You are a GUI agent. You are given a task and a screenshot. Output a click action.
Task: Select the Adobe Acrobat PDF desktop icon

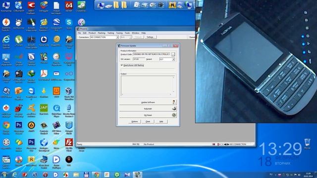click(x=44, y=75)
